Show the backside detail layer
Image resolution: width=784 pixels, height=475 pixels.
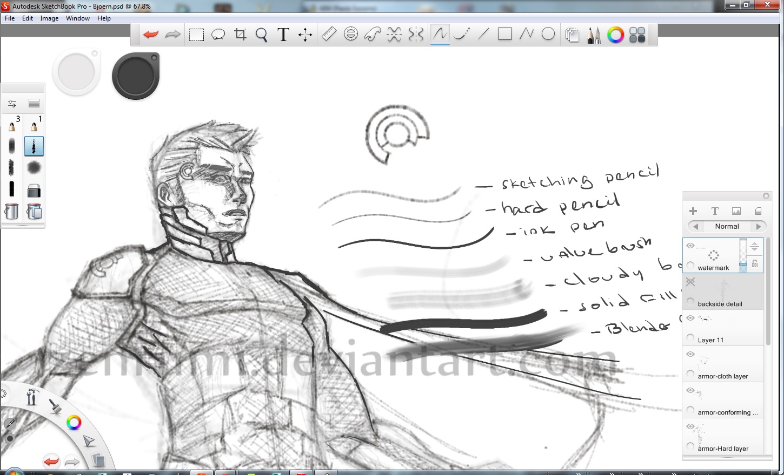(690, 281)
